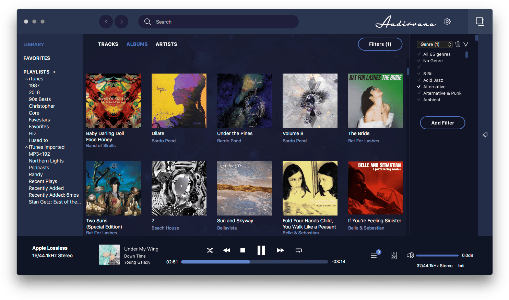Go forward with the right arrow button
This screenshot has height=300, width=509.
(121, 22)
